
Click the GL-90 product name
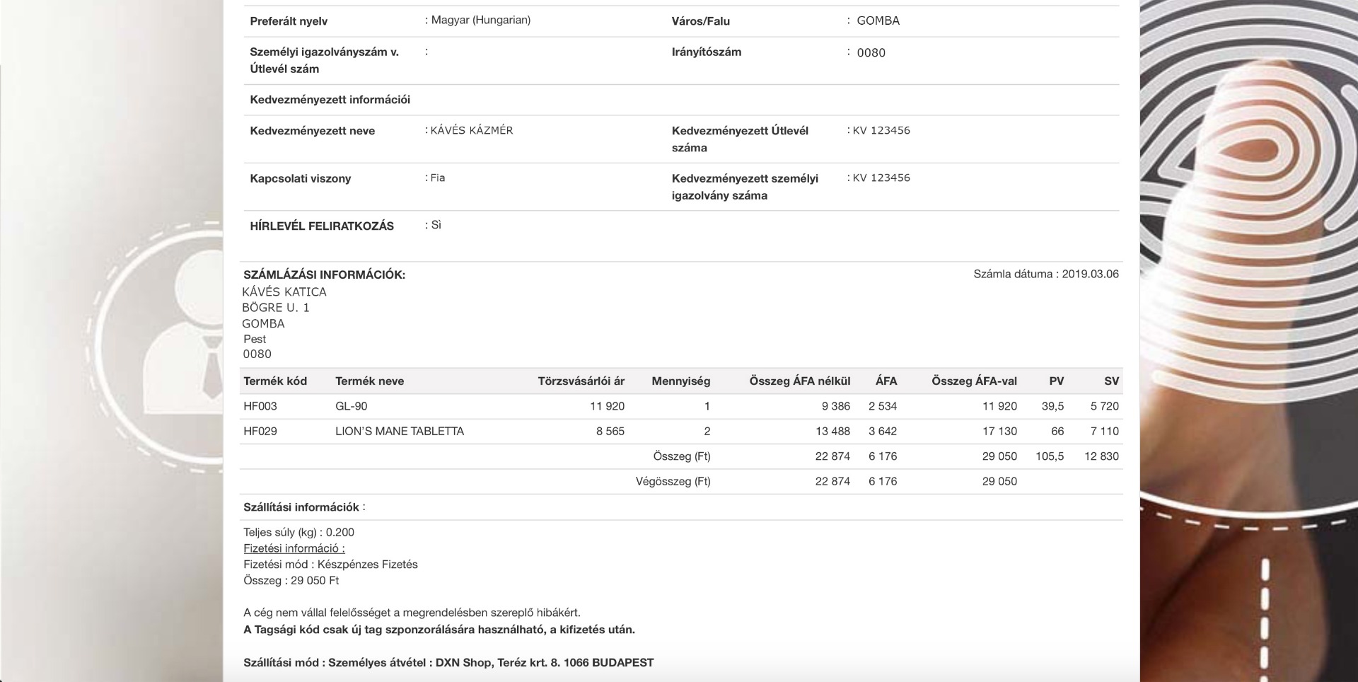coord(352,406)
